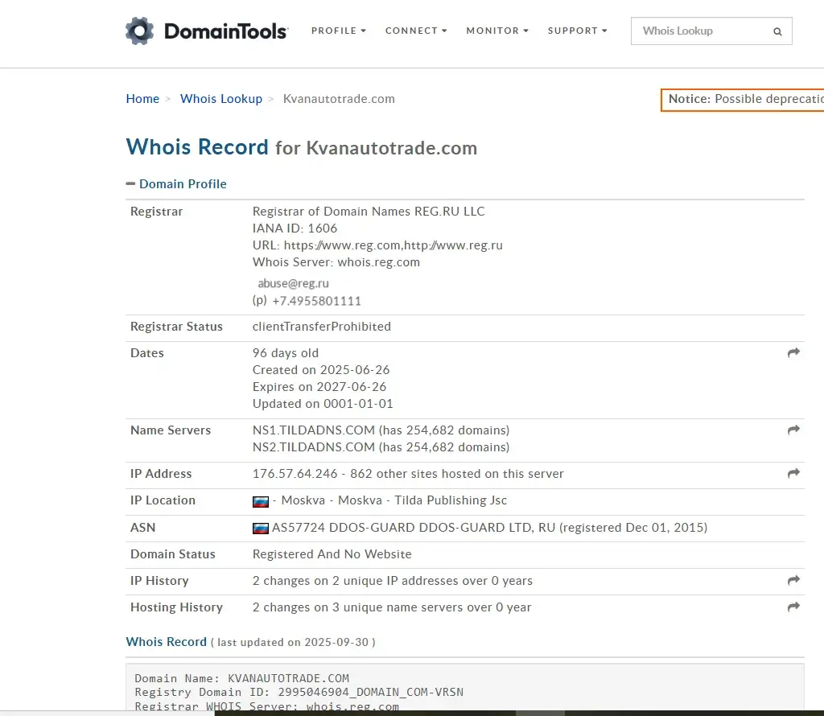Image resolution: width=824 pixels, height=716 pixels.
Task: Click the Russian flag in ASN row
Action: 261,529
